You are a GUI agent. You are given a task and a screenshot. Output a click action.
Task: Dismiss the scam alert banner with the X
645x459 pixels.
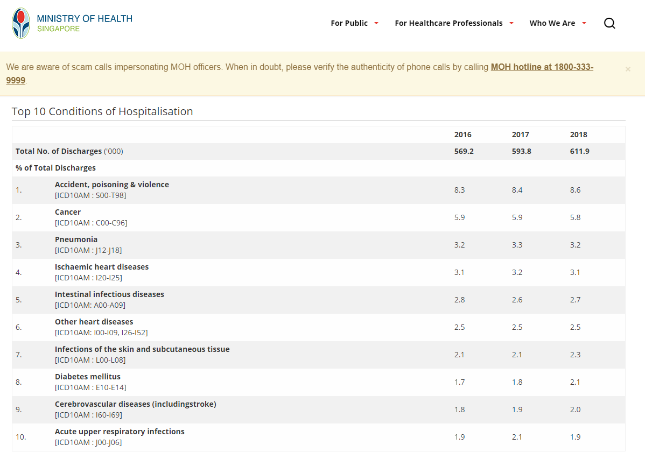(x=628, y=69)
